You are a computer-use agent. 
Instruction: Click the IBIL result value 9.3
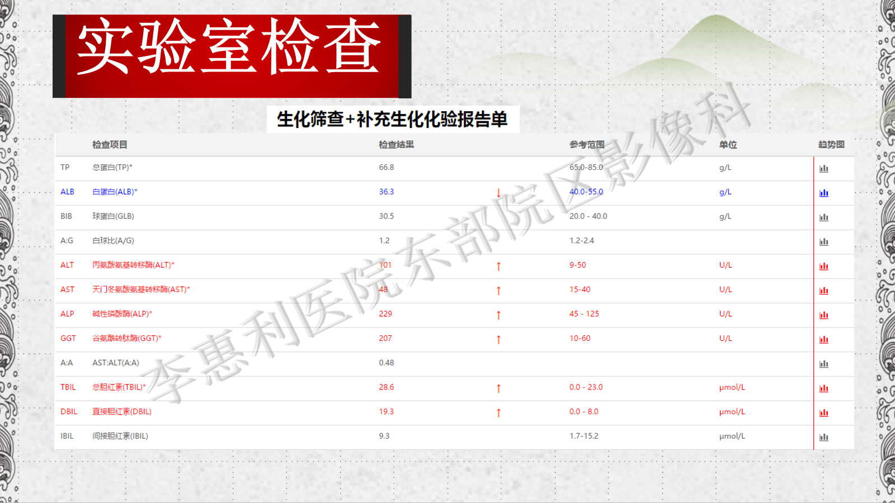click(x=384, y=436)
